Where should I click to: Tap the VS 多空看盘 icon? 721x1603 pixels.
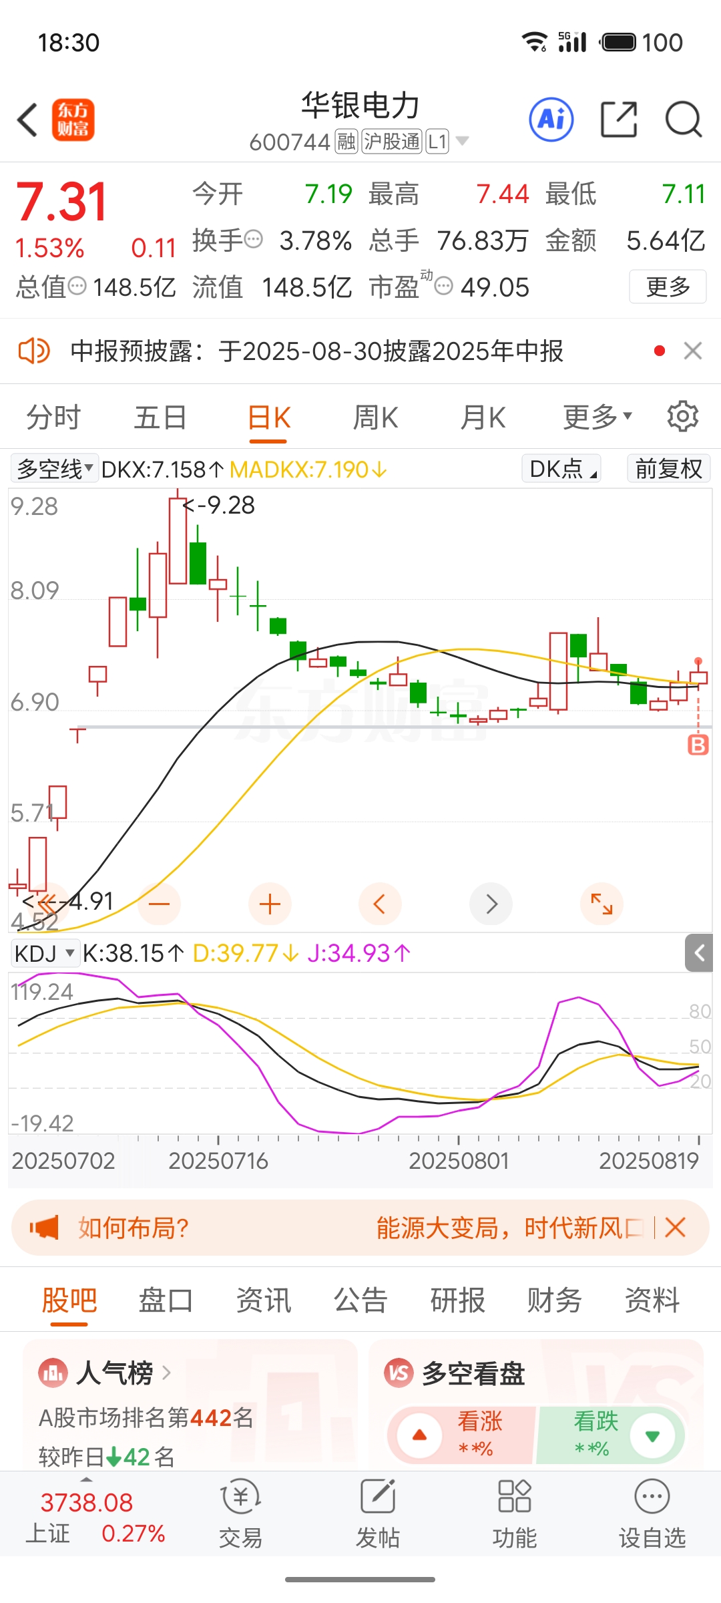[399, 1373]
